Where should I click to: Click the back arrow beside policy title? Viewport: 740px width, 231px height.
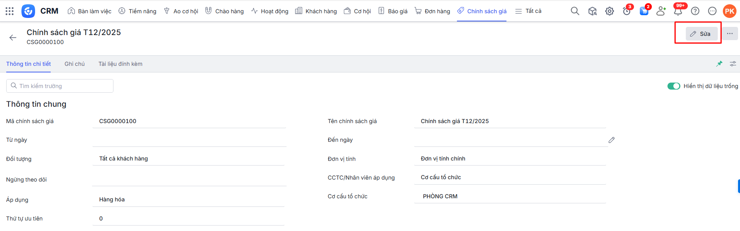(x=13, y=37)
